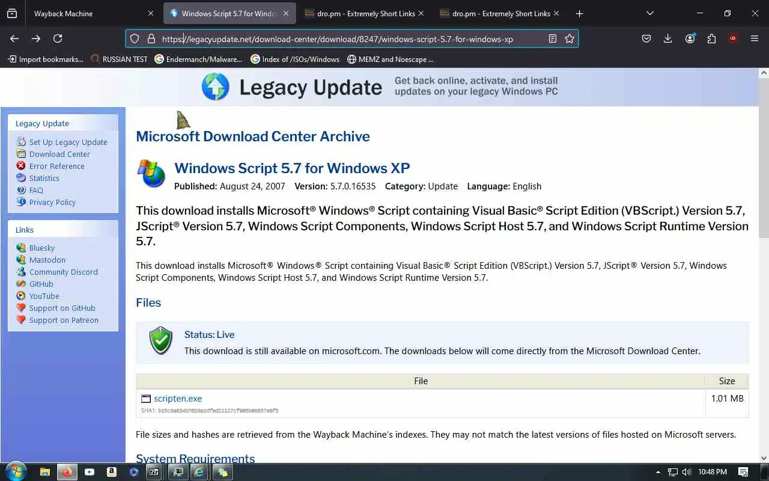Open Windows Start menu orb

point(16,472)
